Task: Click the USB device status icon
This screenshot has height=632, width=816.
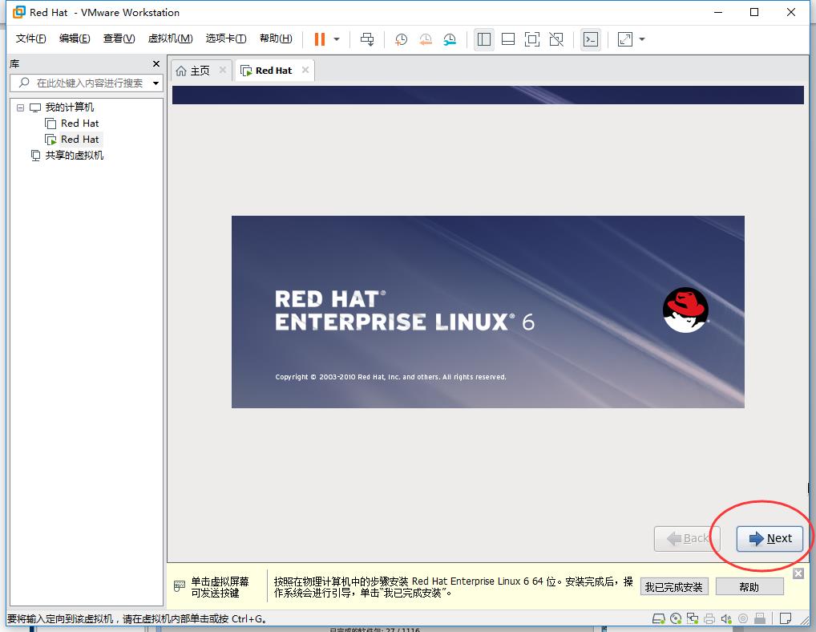Action: pos(760,618)
